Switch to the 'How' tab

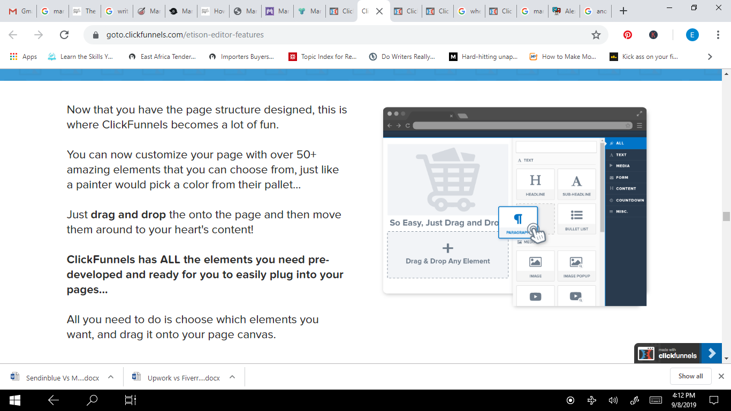[212, 11]
